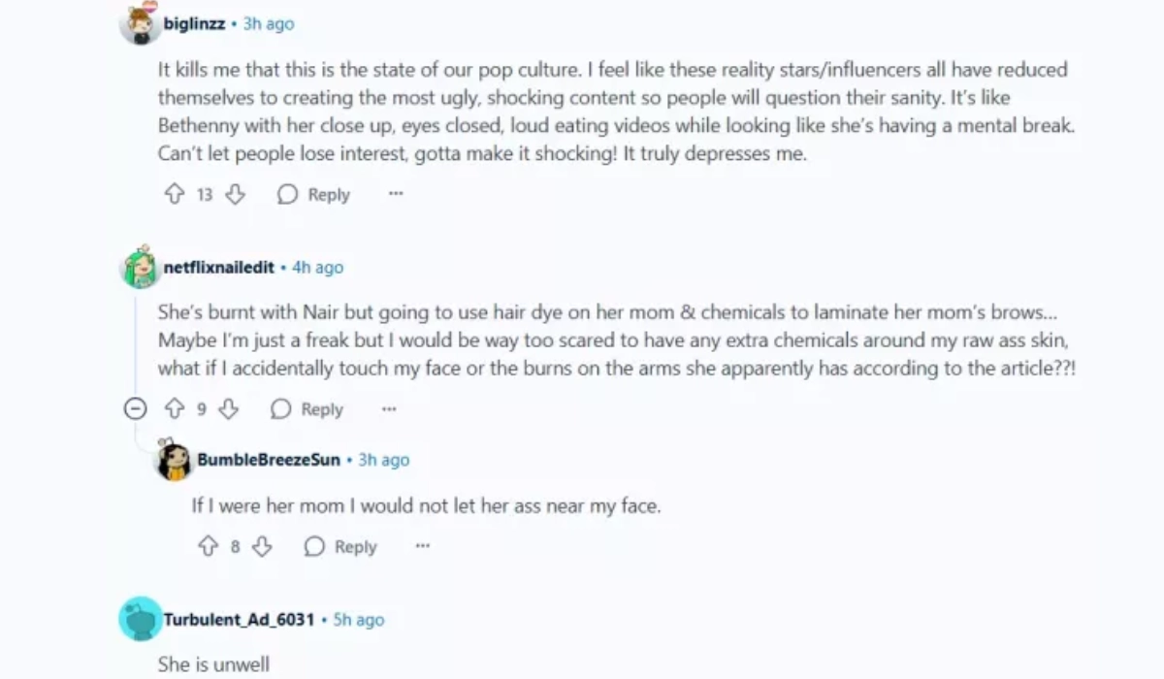Screen dimensions: 1164x679
Task: Click netflixnailedit's 4h ago timestamp
Action: pyautogui.click(x=317, y=268)
